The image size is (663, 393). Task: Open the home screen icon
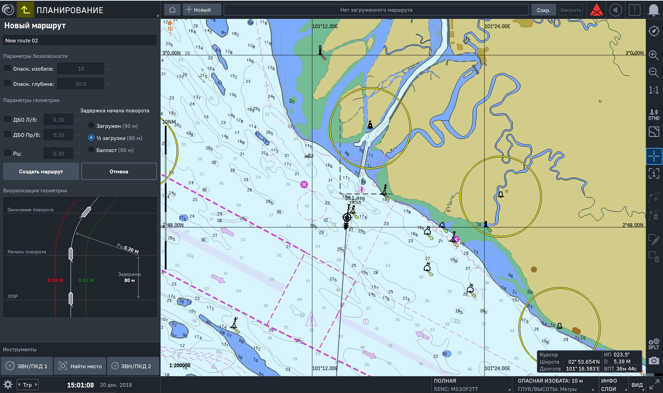172,10
